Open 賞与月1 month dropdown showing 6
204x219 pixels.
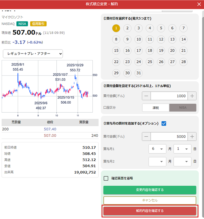157,149
